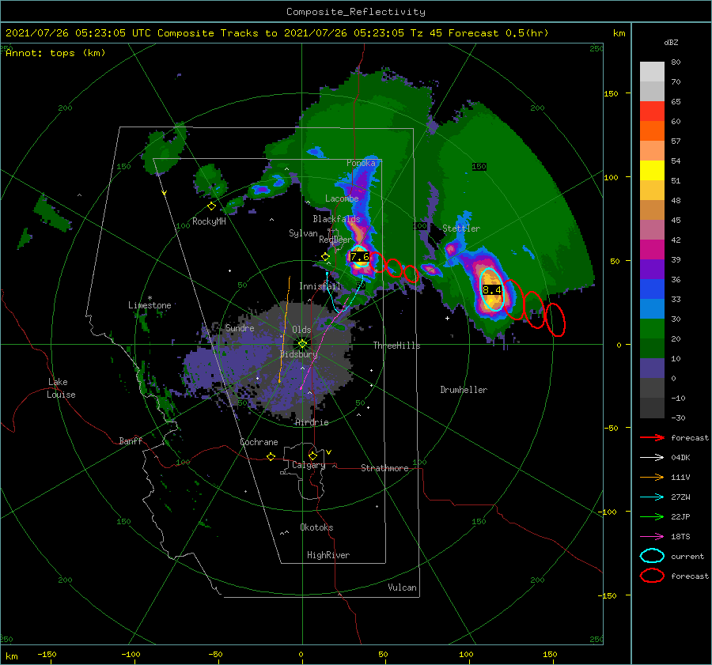Click the Stettler map label

(461, 229)
